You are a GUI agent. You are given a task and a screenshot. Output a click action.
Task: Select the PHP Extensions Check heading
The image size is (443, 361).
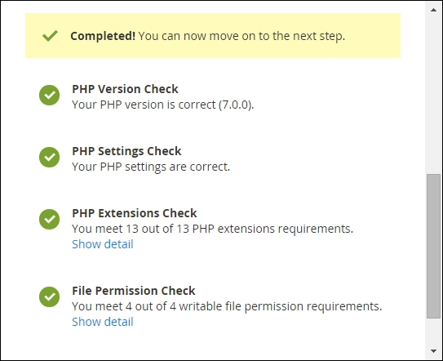click(134, 213)
